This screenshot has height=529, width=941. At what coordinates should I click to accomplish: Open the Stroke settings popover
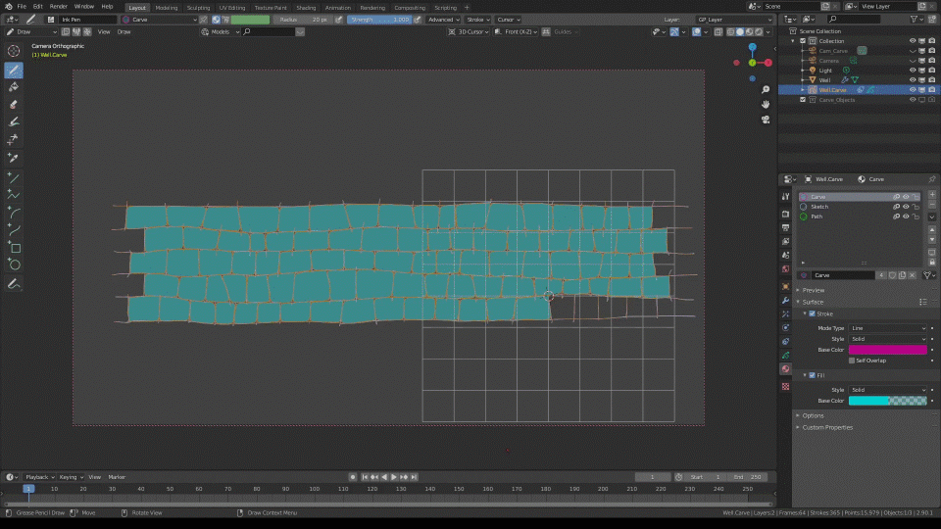coord(478,20)
